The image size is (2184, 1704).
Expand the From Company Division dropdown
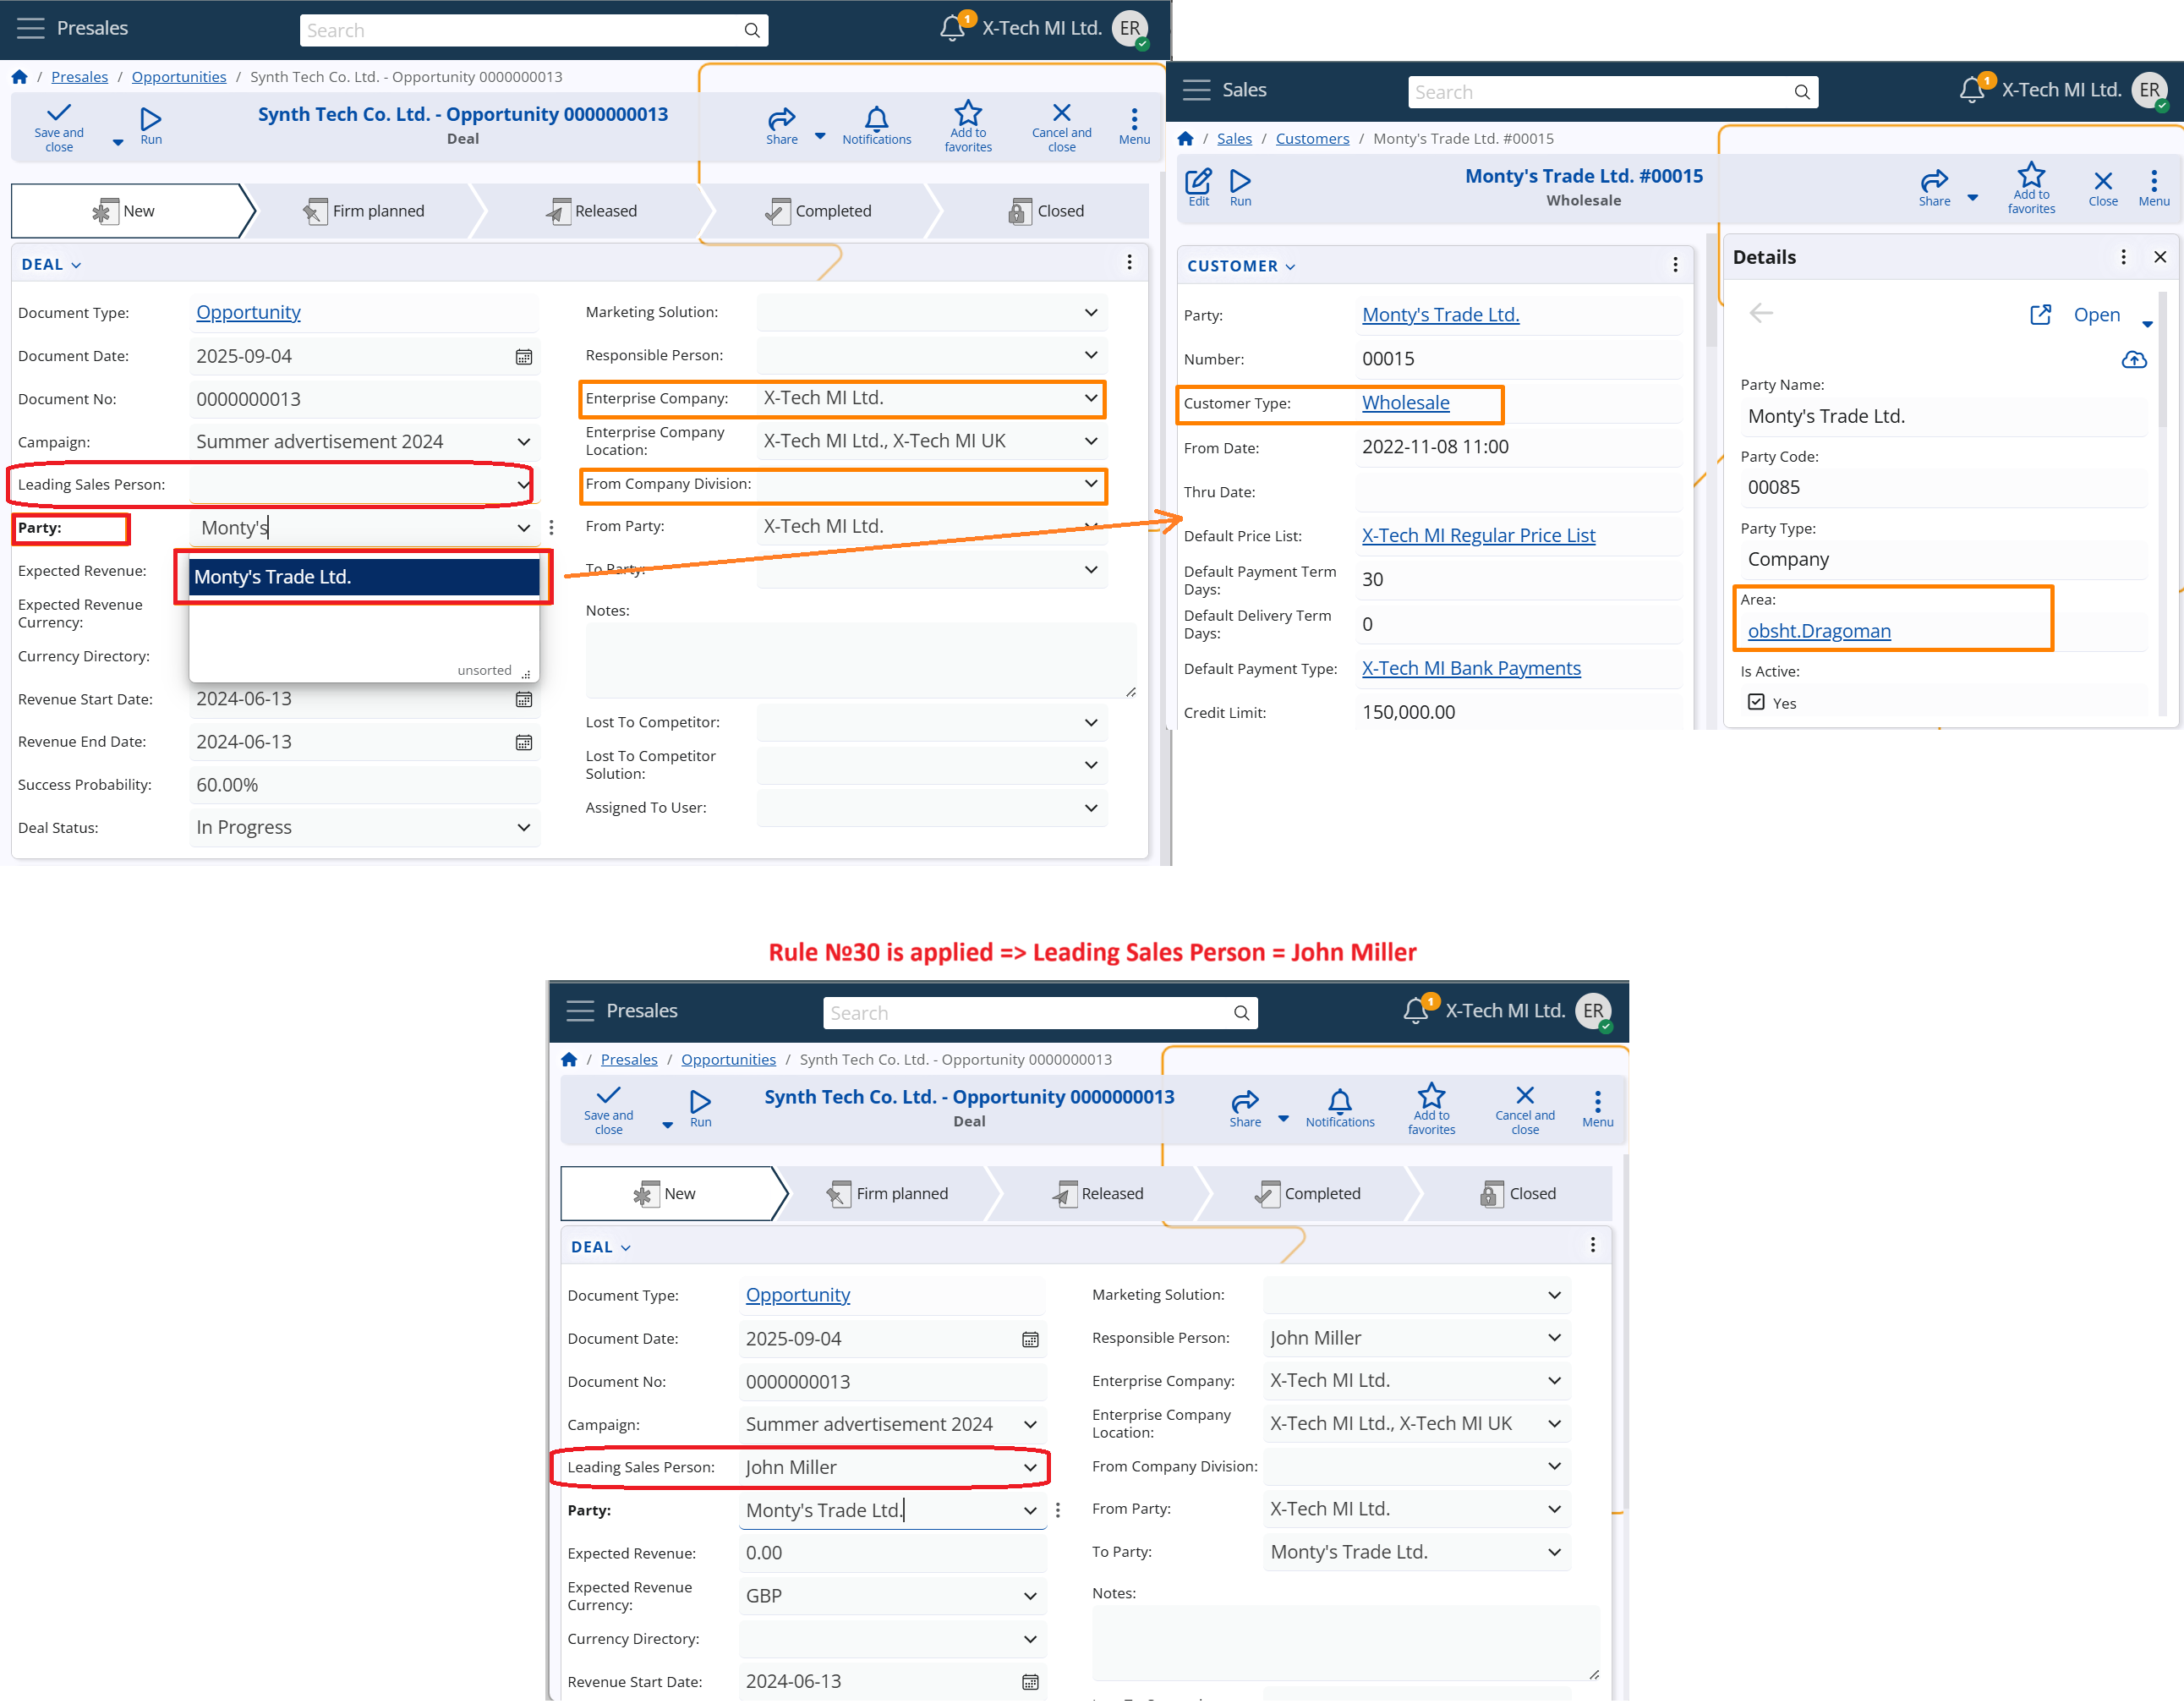coord(1090,484)
